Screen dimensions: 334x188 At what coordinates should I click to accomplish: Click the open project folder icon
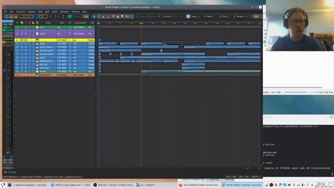pyautogui.click(x=11, y=16)
